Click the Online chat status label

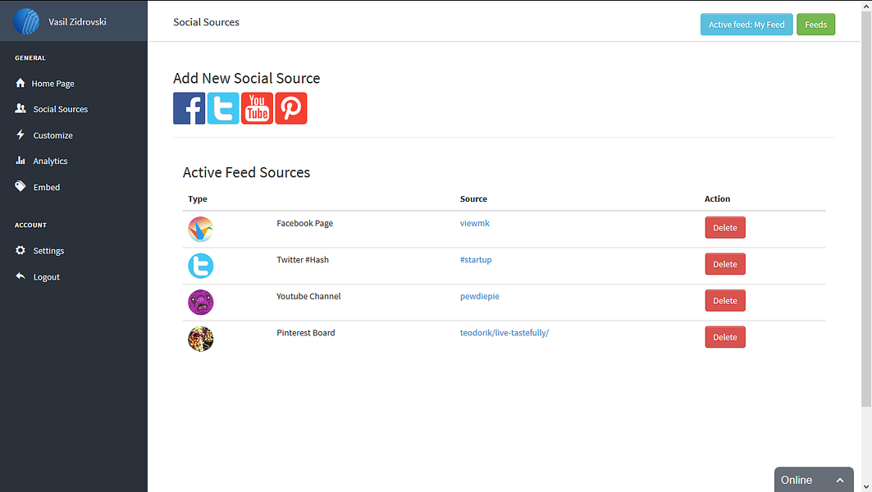[x=797, y=480]
